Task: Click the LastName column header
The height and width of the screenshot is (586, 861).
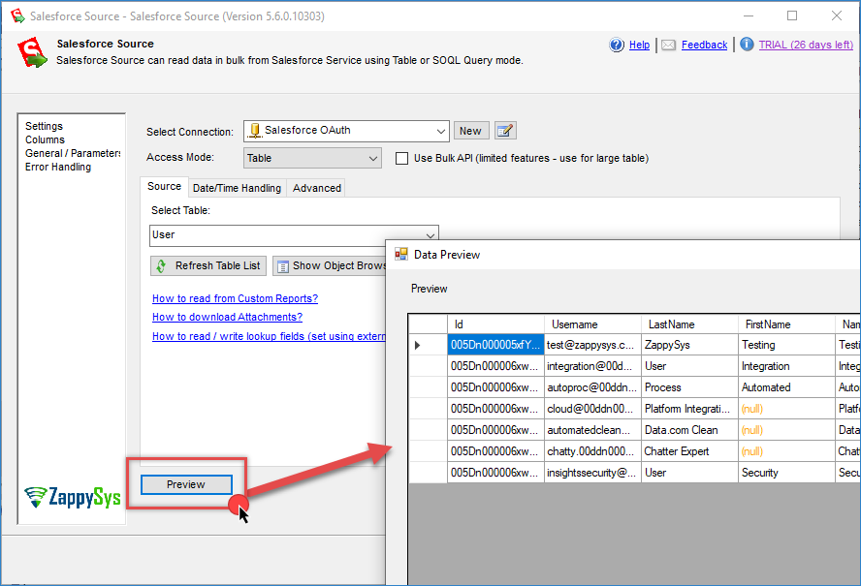Action: coord(689,324)
